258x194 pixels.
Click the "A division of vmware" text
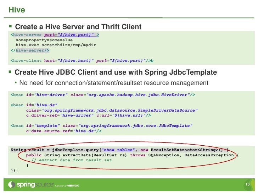[x=67, y=185]
